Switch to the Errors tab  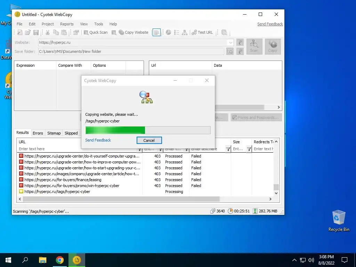tap(38, 133)
